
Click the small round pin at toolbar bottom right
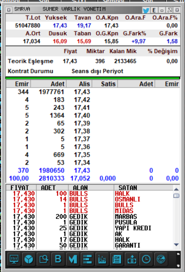pyautogui.click(x=178, y=265)
